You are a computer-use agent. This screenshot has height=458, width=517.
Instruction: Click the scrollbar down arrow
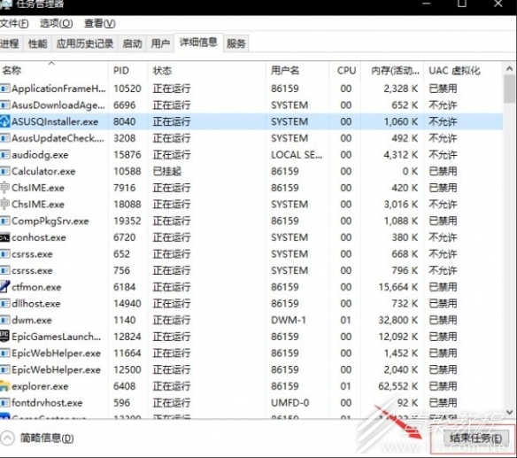click(509, 412)
